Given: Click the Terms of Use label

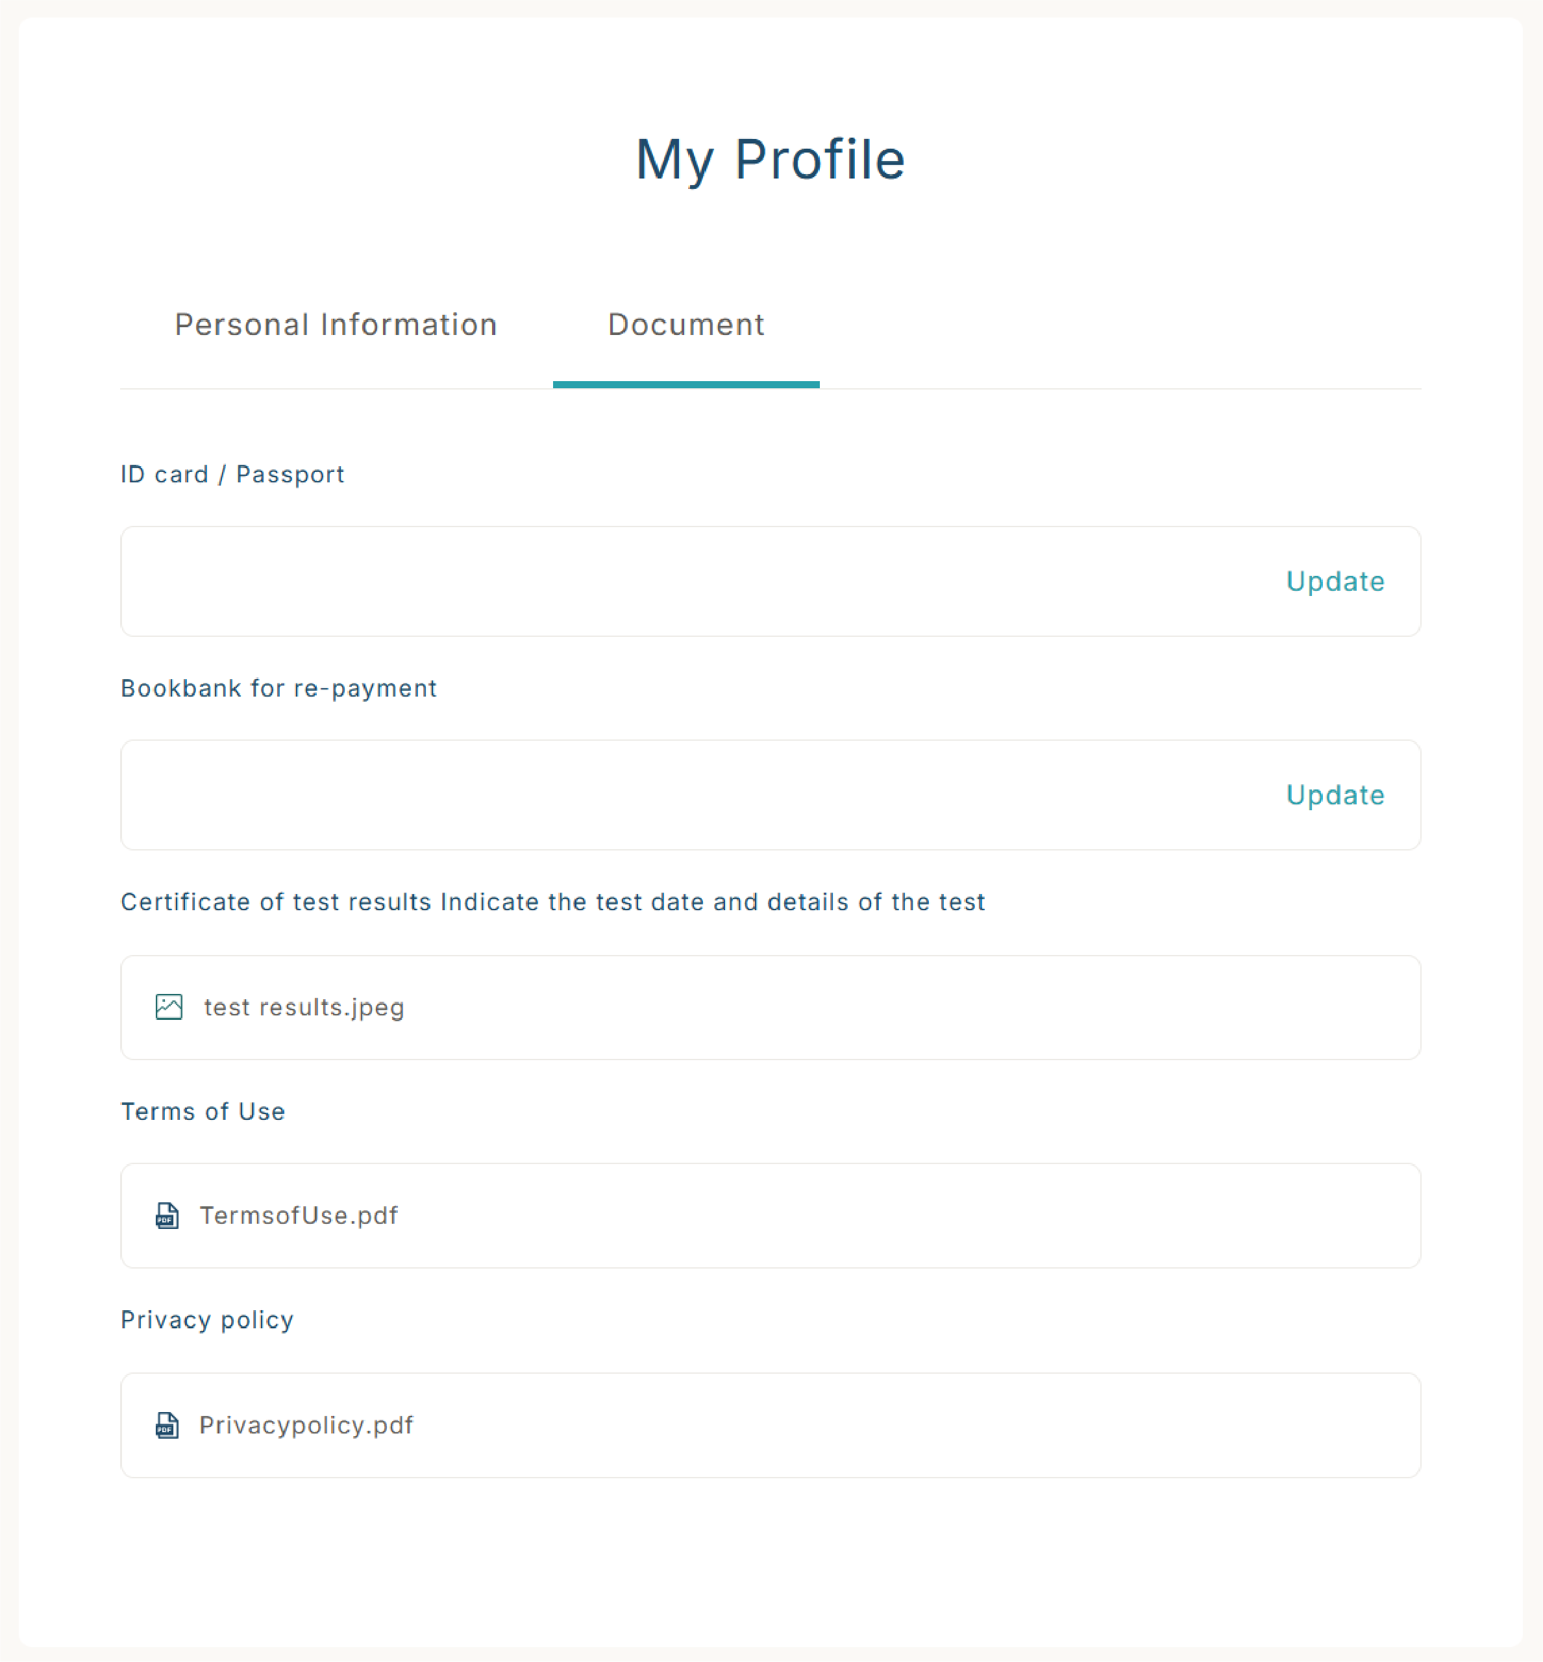Looking at the screenshot, I should [203, 1111].
